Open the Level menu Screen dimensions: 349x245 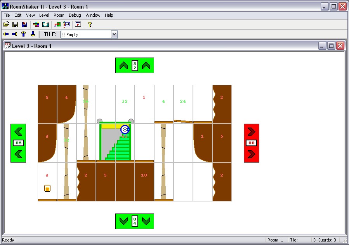pyautogui.click(x=44, y=15)
